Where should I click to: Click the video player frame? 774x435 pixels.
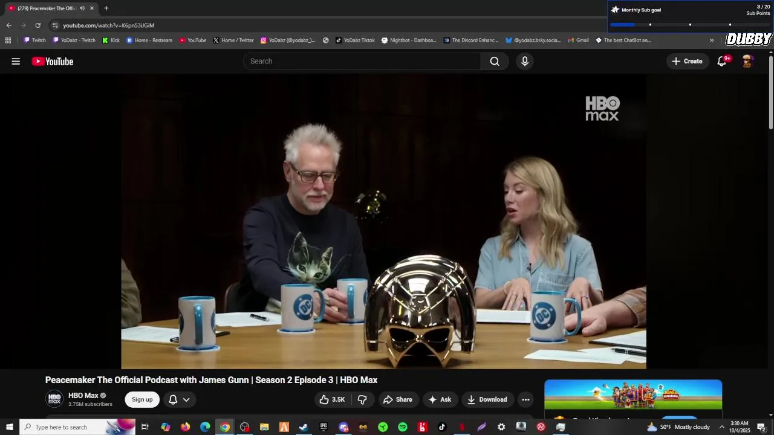(x=383, y=221)
